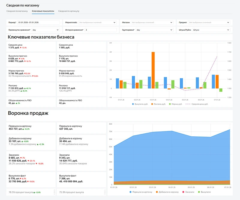
Task: Toggle the Средняя цена, руб. legend line
Action: tap(197, 104)
